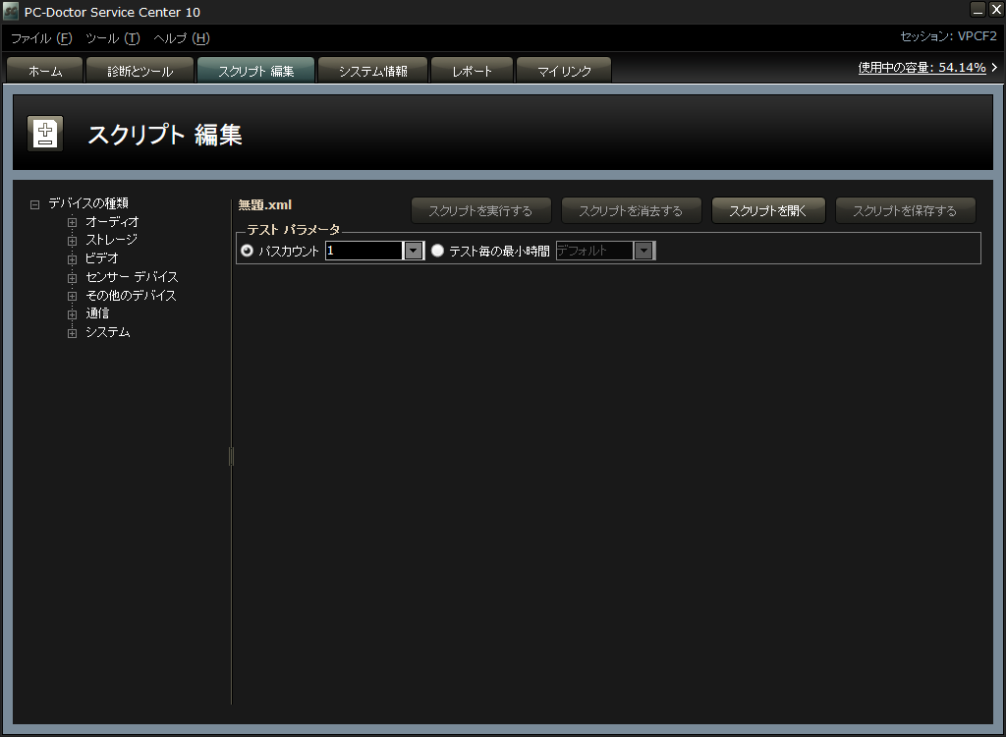Select the テスト毎の最小時間 radio button
1006x737 pixels.
click(x=437, y=251)
